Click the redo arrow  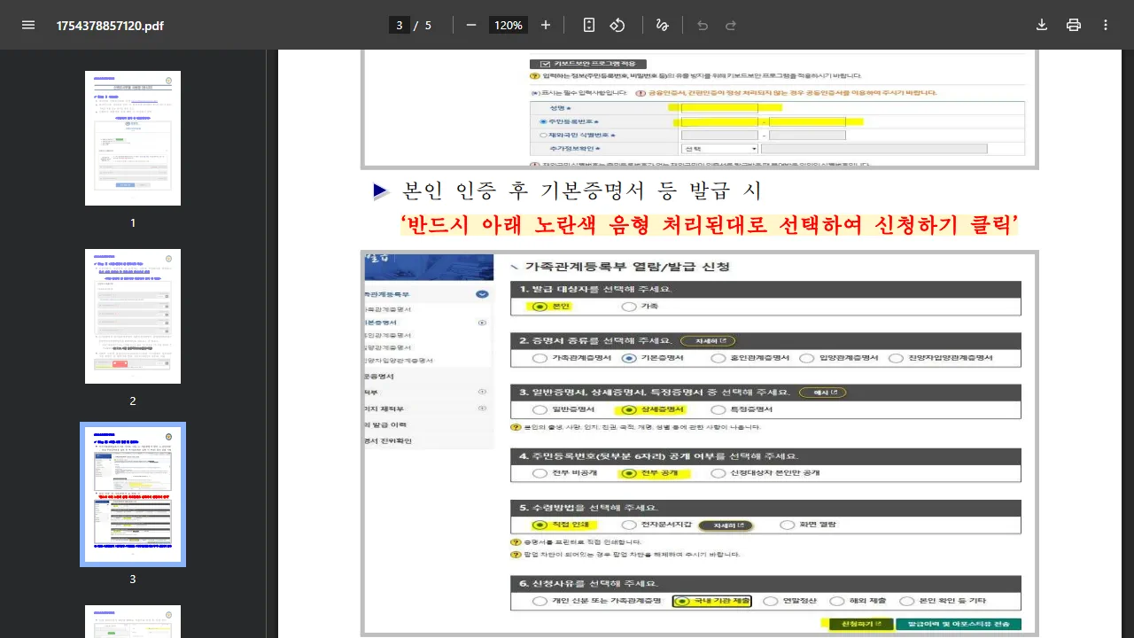pos(731,25)
